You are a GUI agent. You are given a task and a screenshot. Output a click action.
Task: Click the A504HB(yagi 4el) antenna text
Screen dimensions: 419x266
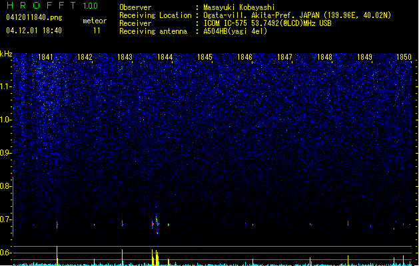(235, 31)
